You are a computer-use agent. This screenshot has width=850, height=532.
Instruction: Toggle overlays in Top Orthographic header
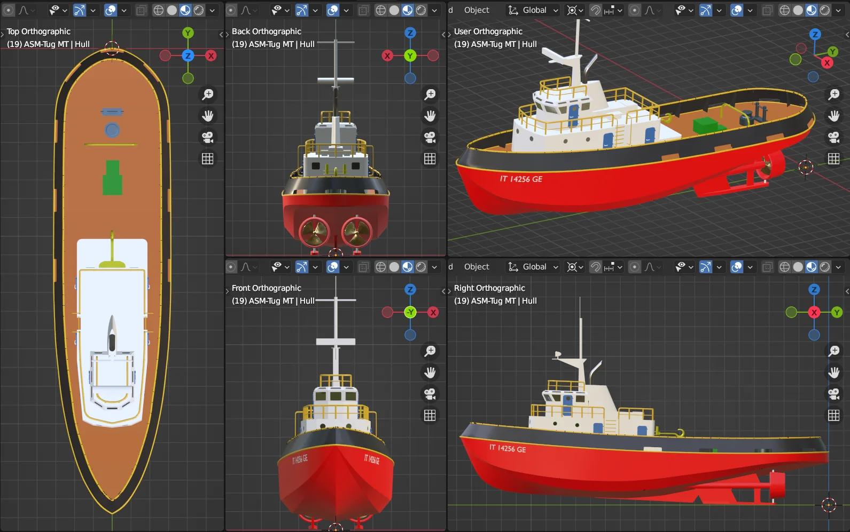(x=111, y=10)
